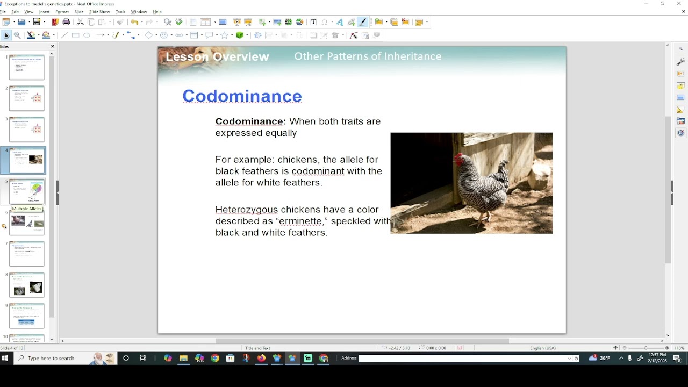Viewport: 688px width, 387px height.
Task: Click the Save document icon
Action: click(x=37, y=22)
